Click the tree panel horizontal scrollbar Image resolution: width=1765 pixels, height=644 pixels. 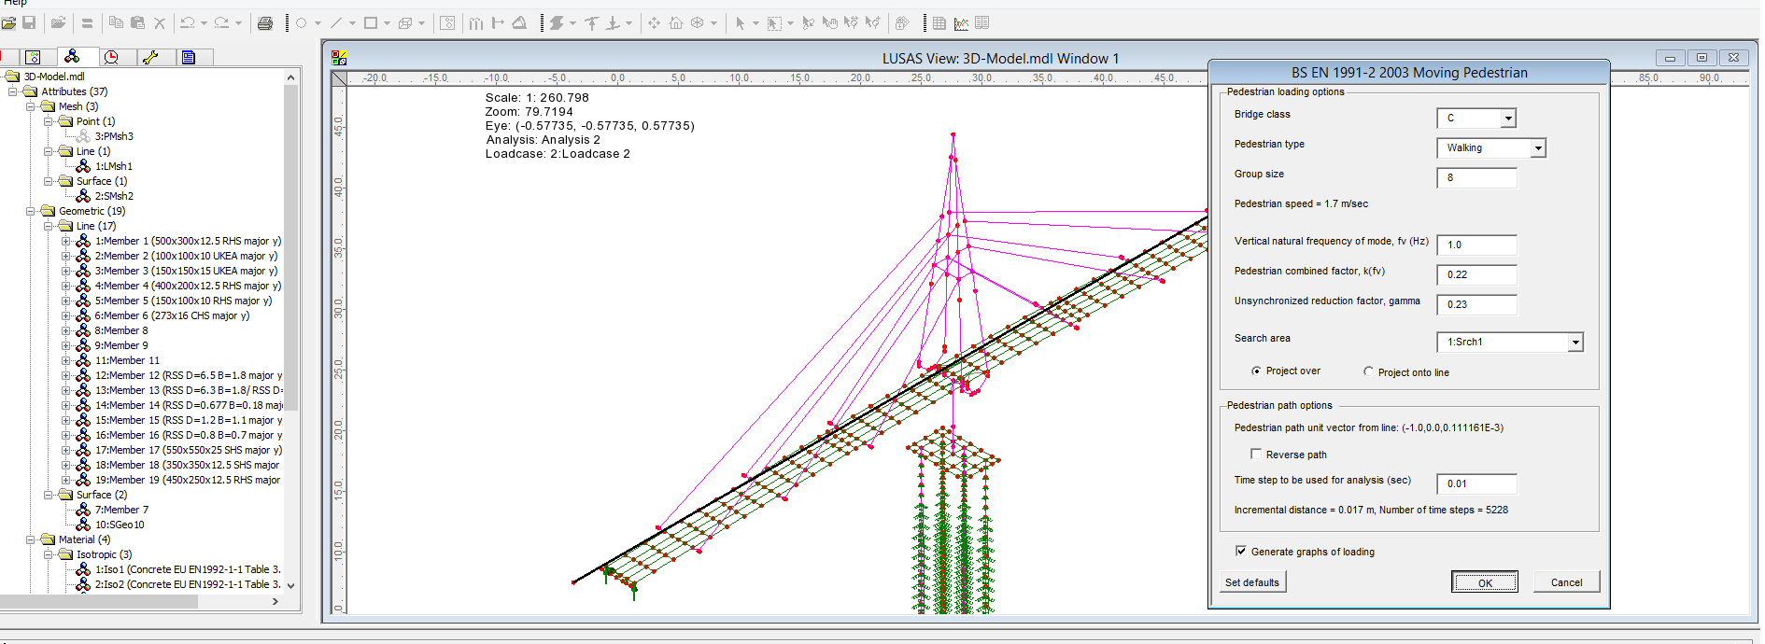click(x=99, y=602)
